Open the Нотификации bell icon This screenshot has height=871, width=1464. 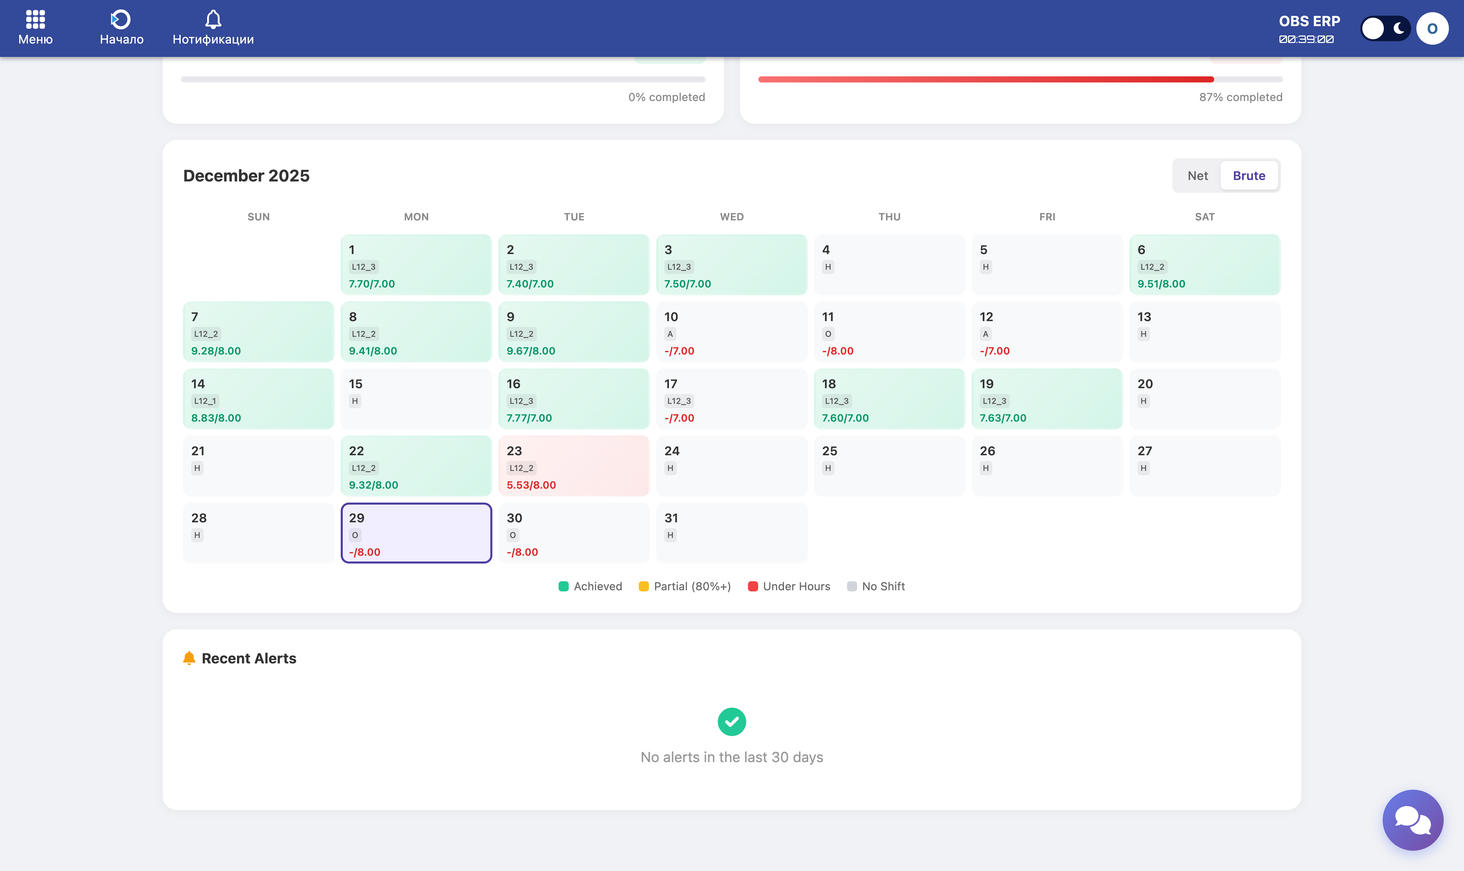(213, 19)
